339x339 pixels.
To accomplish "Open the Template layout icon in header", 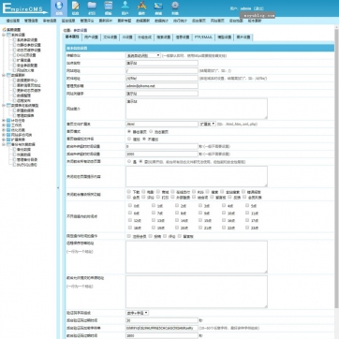I will pyautogui.click(x=109, y=6).
